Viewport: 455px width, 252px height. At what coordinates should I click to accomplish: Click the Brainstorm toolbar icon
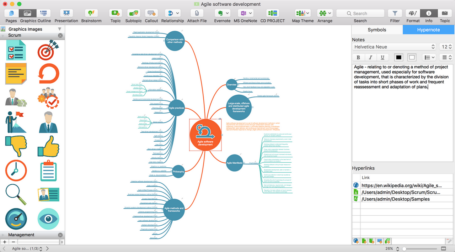[91, 14]
